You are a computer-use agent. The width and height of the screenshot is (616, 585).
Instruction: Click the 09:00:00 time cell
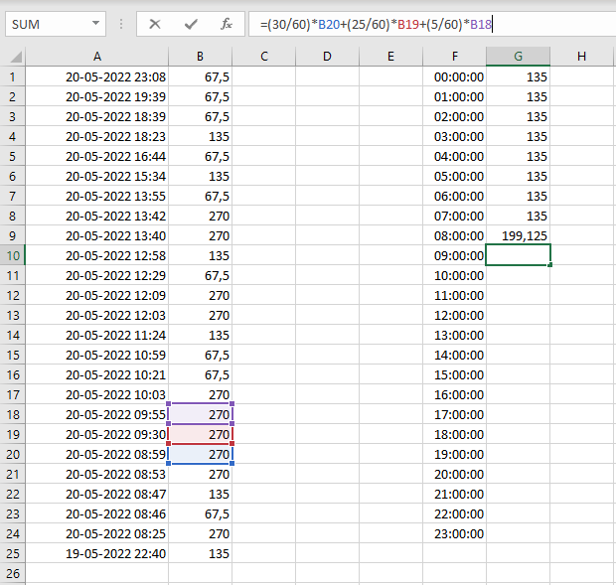(x=454, y=255)
